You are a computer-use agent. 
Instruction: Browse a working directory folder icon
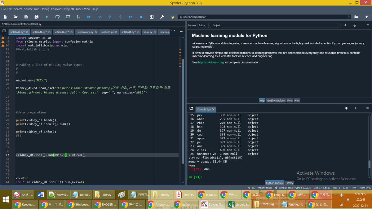(356, 17)
